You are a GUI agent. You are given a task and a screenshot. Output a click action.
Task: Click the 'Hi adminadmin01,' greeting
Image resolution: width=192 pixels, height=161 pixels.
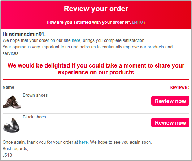24,34
